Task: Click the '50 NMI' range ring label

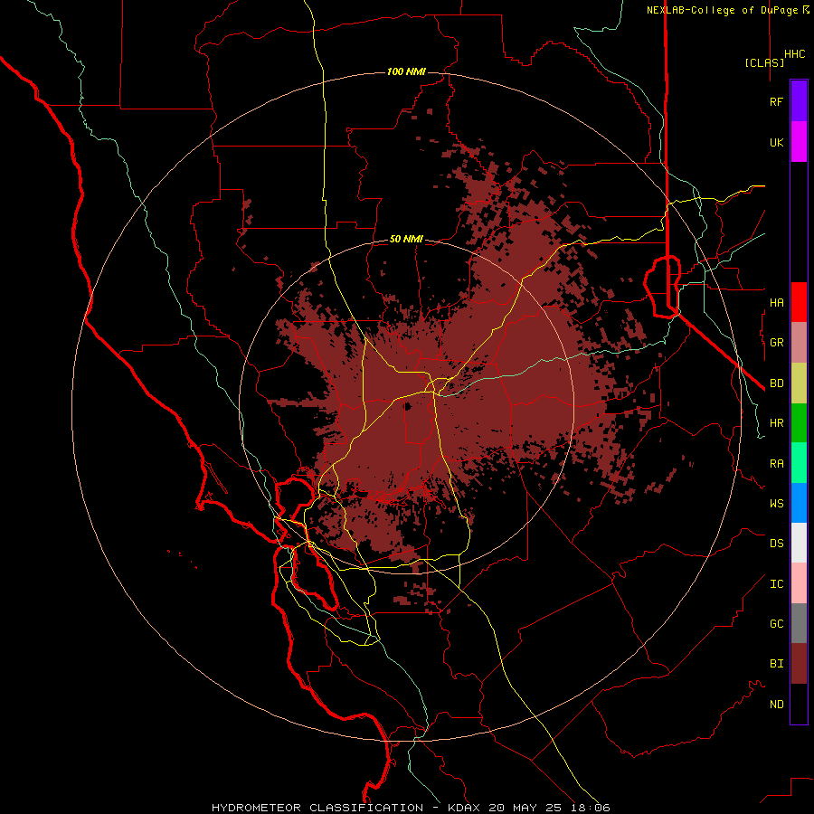Action: (406, 239)
